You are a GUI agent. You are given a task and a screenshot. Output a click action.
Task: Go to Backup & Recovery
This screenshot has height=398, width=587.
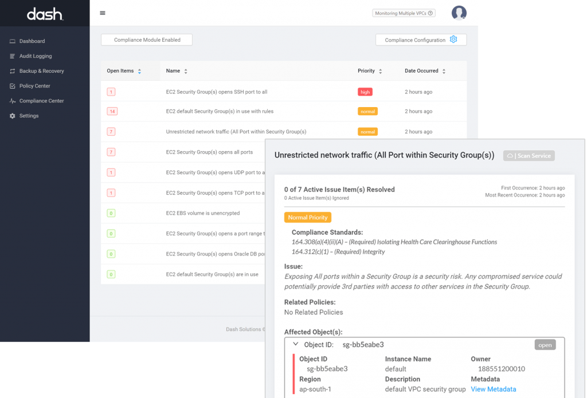pos(41,71)
